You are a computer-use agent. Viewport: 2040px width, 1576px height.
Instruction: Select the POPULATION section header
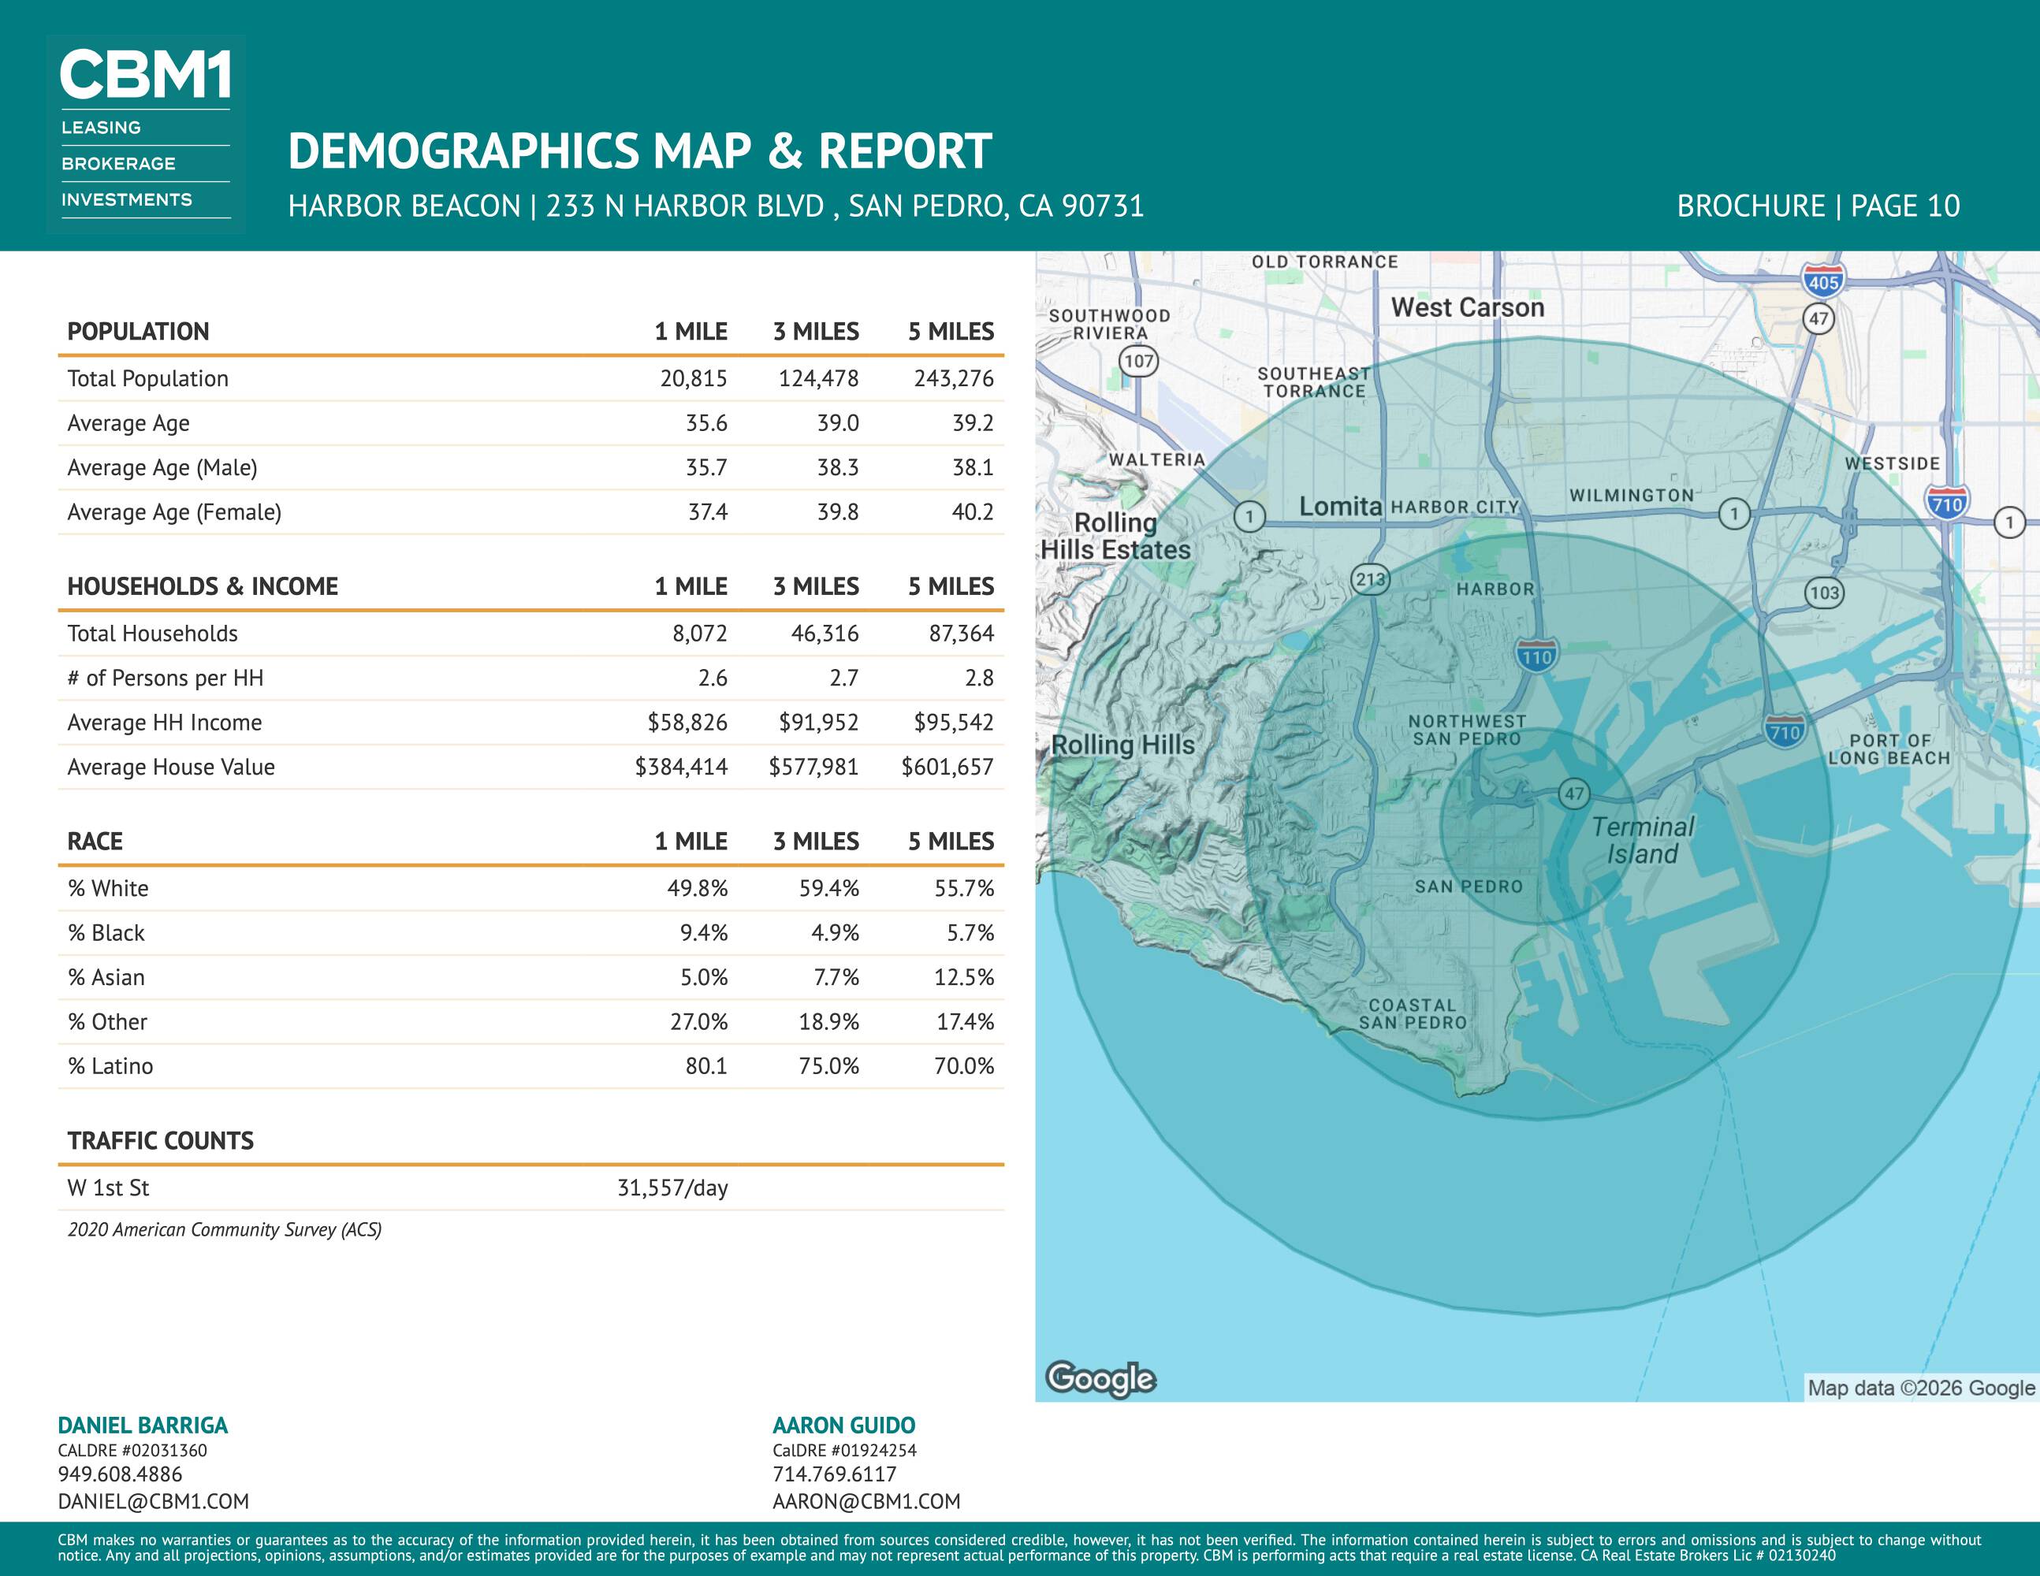coord(138,332)
